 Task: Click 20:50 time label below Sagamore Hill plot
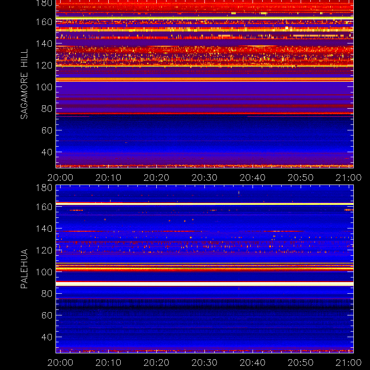pos(301,178)
